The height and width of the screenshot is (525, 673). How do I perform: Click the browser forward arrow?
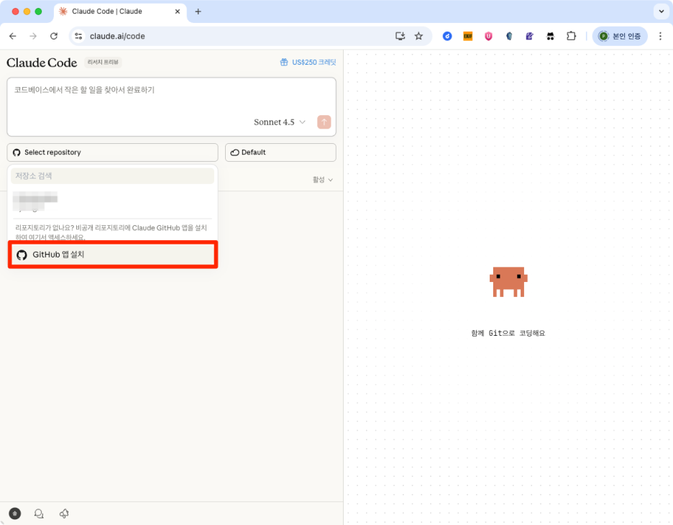point(33,36)
